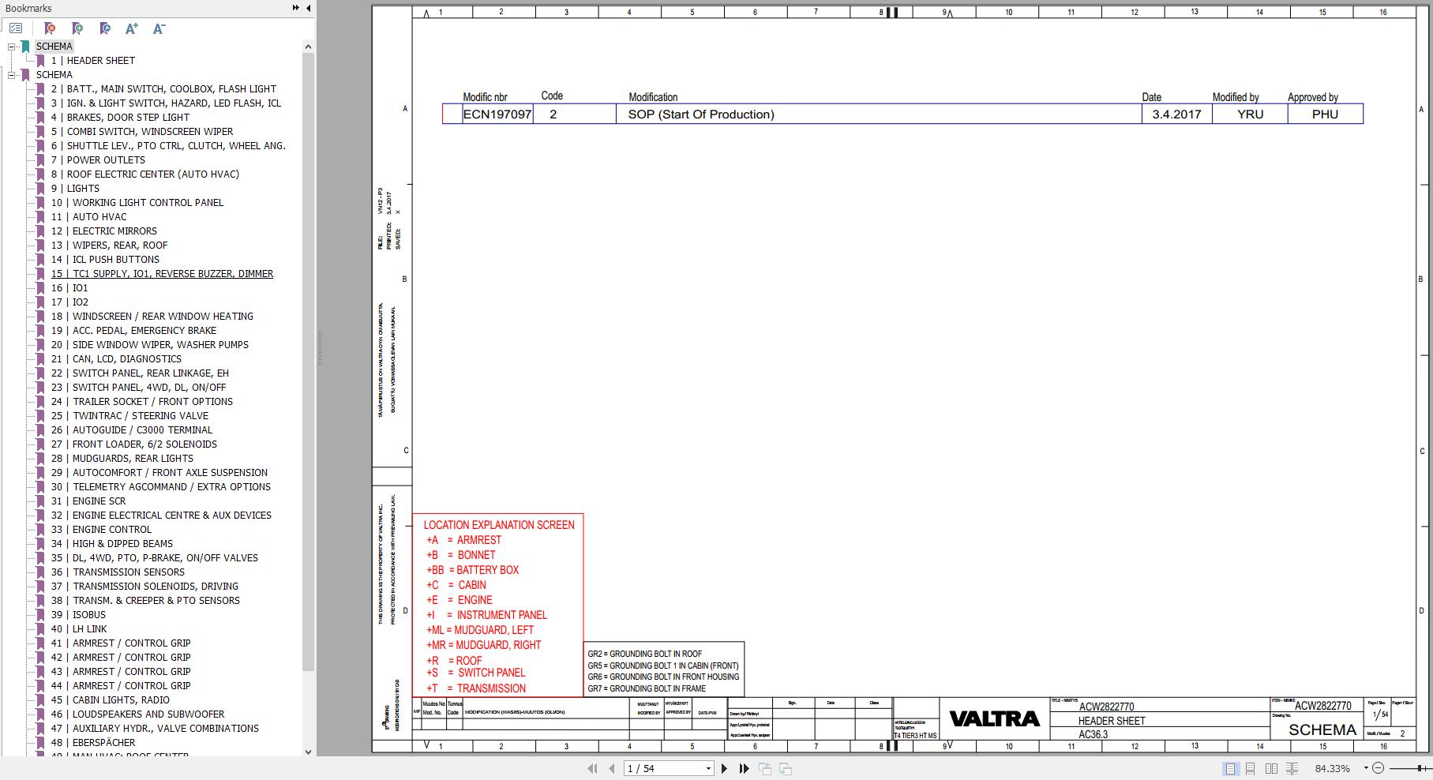Screen dimensions: 1433x780
Task: Open bookmark 9 | LIGHTS
Action: (75, 189)
